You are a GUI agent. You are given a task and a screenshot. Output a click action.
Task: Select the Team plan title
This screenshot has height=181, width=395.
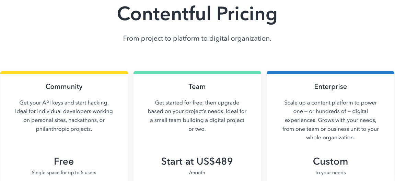197,86
